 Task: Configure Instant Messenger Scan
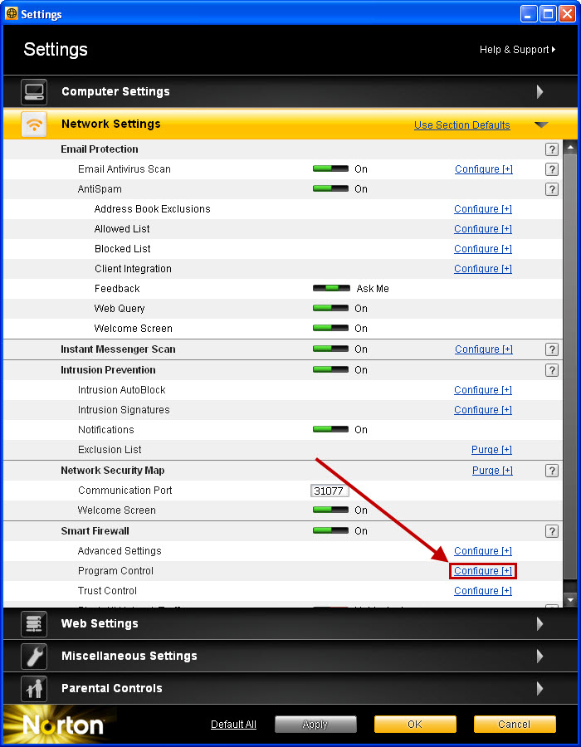[484, 349]
